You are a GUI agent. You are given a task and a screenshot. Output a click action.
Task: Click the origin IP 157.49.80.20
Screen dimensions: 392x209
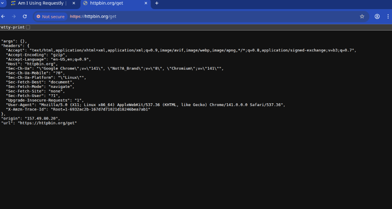[41, 118]
